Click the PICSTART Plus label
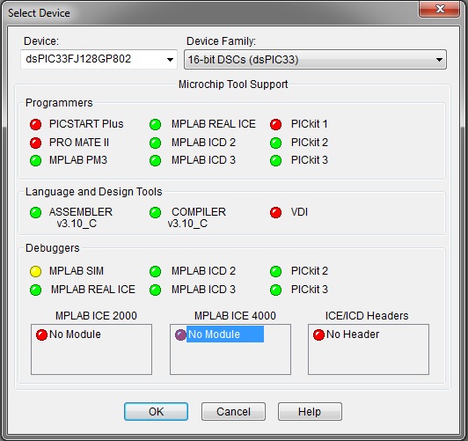 click(x=86, y=124)
